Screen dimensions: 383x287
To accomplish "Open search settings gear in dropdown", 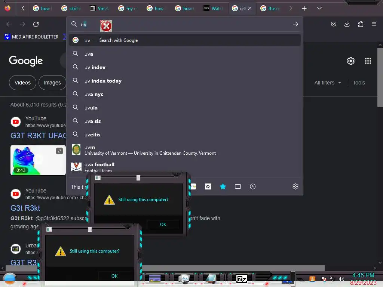I will (x=295, y=187).
